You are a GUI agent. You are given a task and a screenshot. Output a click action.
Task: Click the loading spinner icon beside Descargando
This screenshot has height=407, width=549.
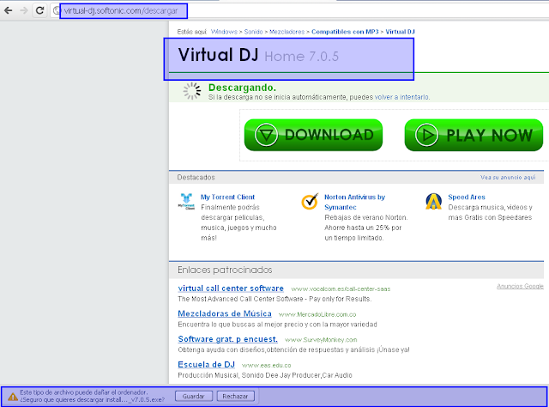[192, 91]
